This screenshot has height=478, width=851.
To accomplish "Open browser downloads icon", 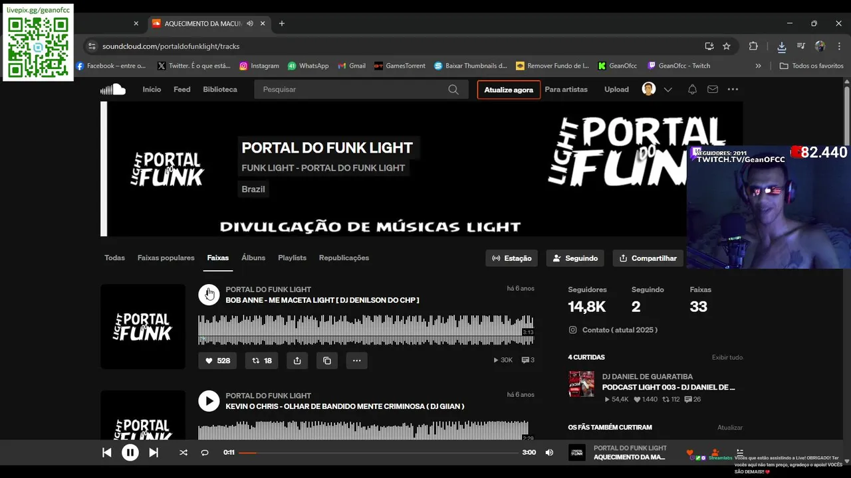I will [781, 46].
